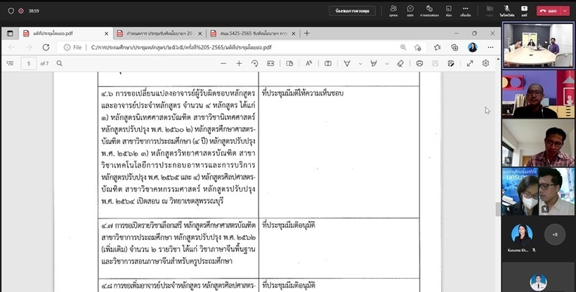
Task: Click the text ที่ประชุมมีมติให้ความเห็นชอบ
Action: [x=303, y=93]
